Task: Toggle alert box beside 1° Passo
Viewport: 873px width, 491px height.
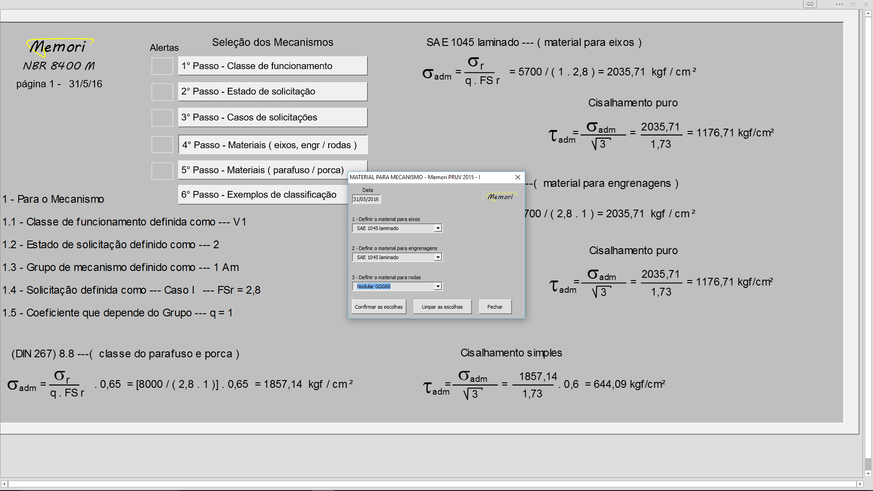Action: click(162, 66)
